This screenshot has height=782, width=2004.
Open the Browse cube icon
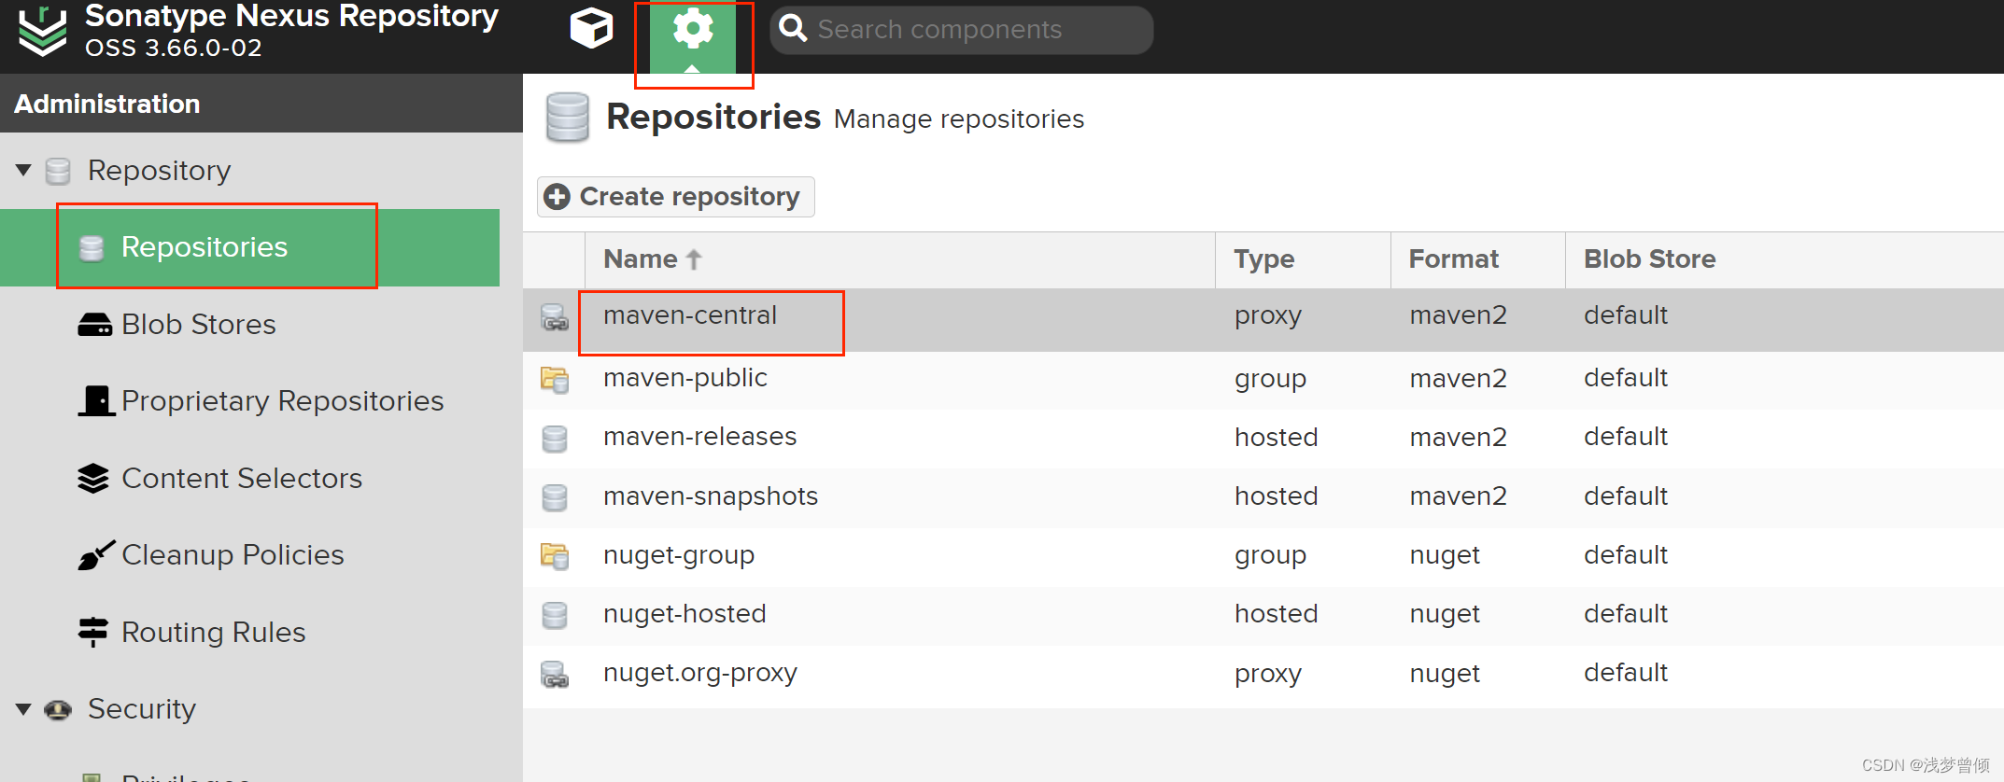pyautogui.click(x=591, y=28)
